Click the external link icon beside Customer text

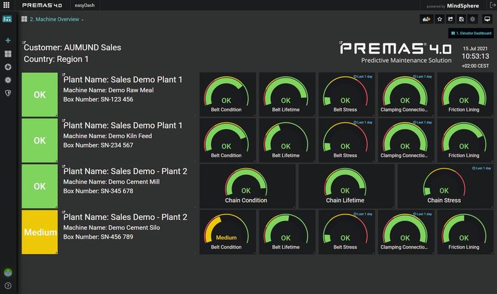pos(24,42)
